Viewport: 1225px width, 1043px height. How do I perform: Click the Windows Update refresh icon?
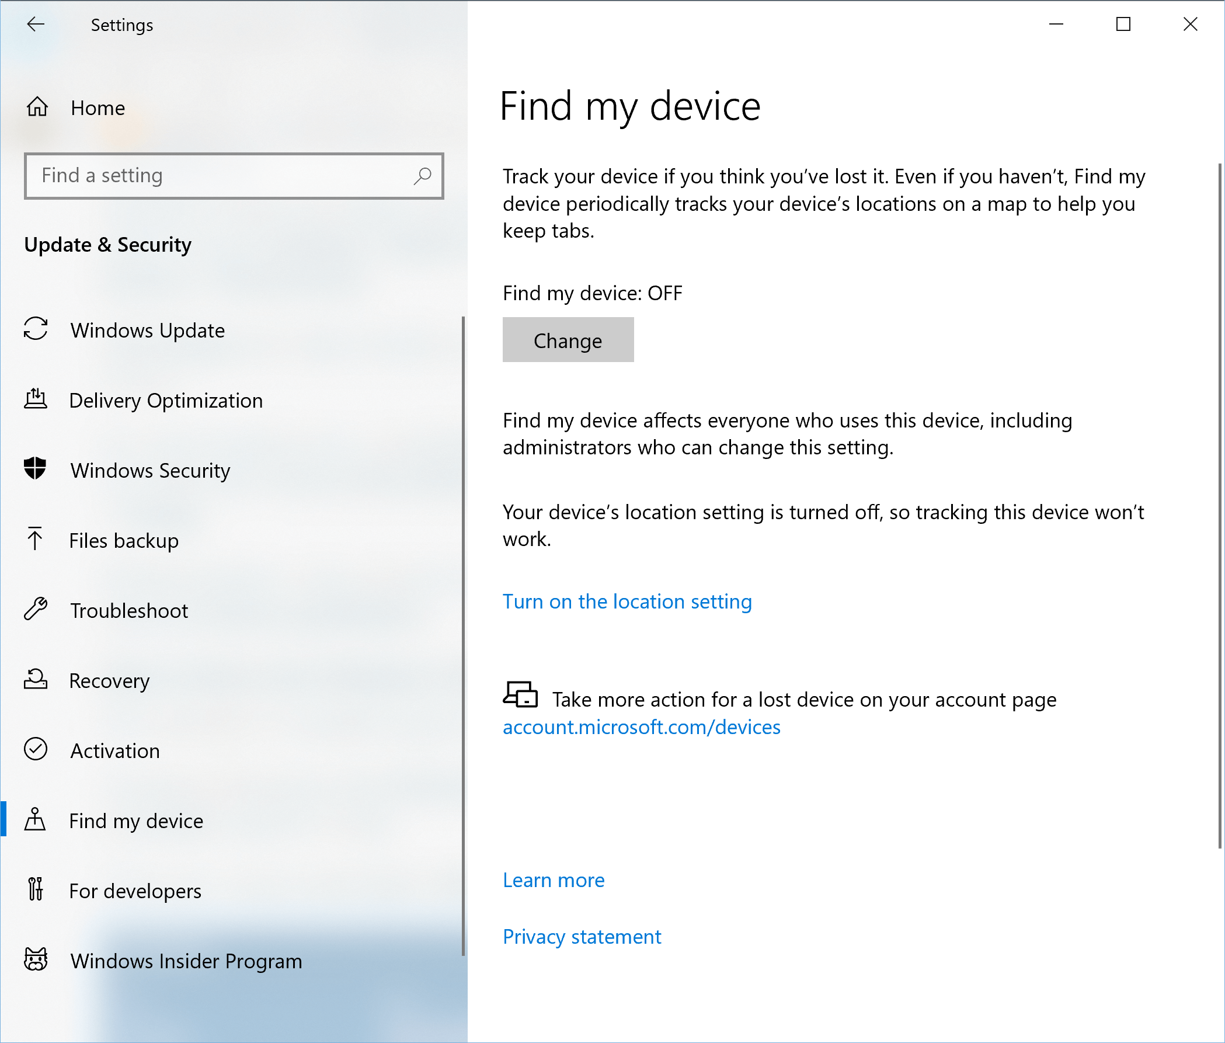click(36, 329)
